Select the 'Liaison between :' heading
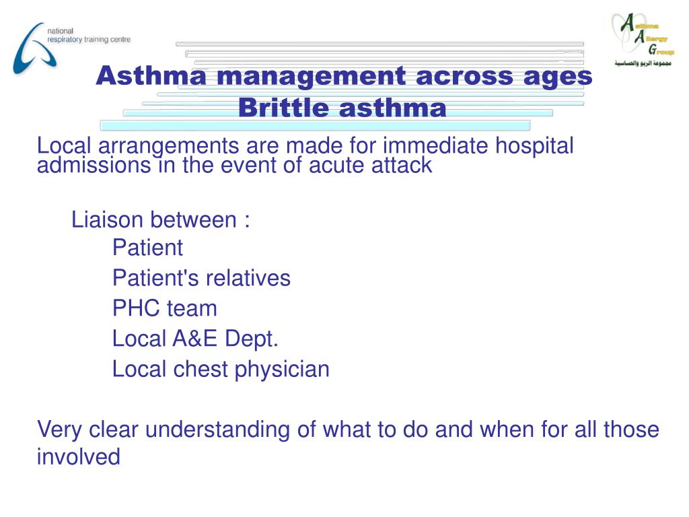Viewport: 689px width, 517px height. 160,219
